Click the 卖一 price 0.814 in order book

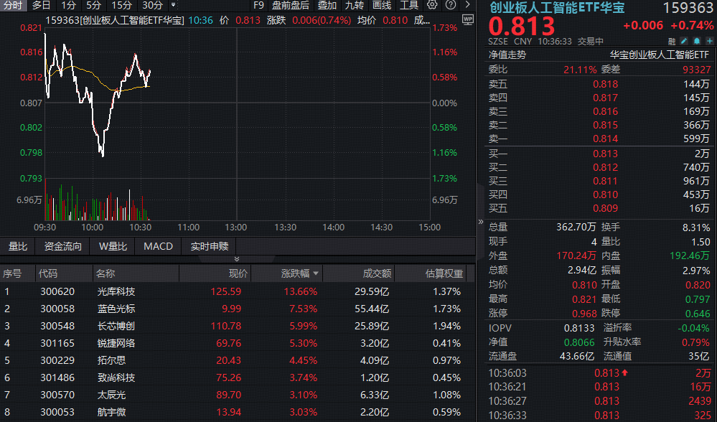click(605, 139)
